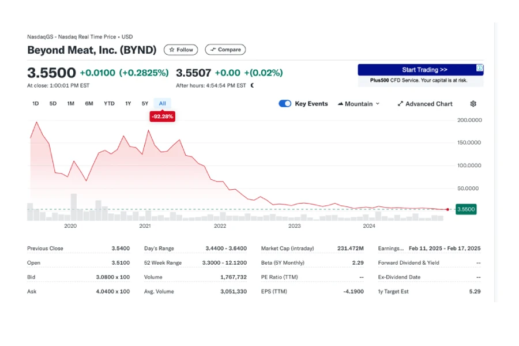519x346 pixels.
Task: Click the Beta (5Y Monthly) value 2.29
Action: pyautogui.click(x=358, y=263)
